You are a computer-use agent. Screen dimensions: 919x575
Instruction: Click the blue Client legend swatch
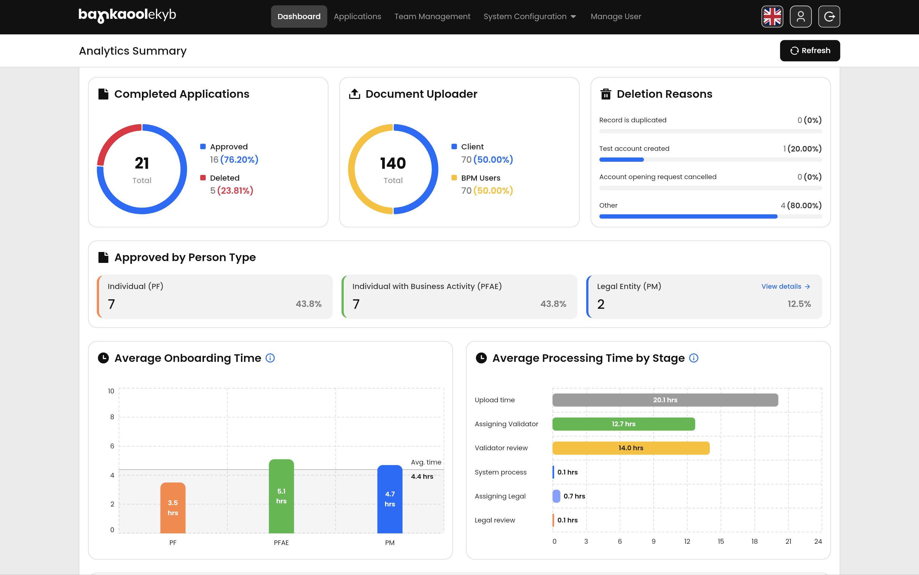pyautogui.click(x=454, y=147)
